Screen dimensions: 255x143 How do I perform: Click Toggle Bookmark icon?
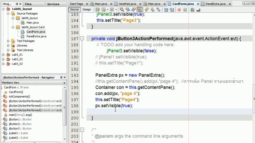pos(159,10)
